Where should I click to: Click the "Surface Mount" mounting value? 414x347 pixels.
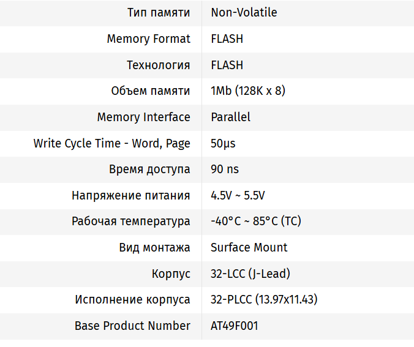pyautogui.click(x=249, y=247)
